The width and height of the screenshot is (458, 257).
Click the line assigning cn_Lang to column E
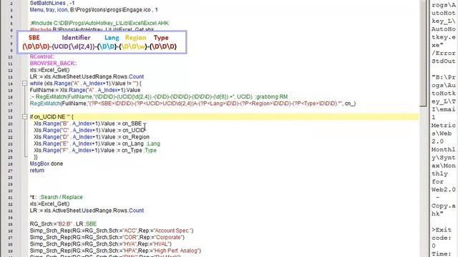click(97, 143)
